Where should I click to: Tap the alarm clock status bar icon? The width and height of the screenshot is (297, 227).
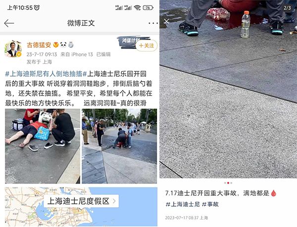tap(37, 7)
